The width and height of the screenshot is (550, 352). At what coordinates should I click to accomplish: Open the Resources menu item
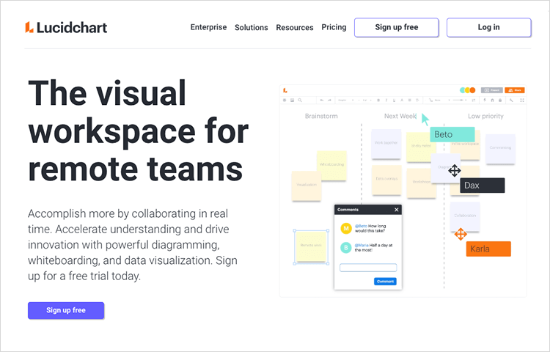tap(295, 27)
